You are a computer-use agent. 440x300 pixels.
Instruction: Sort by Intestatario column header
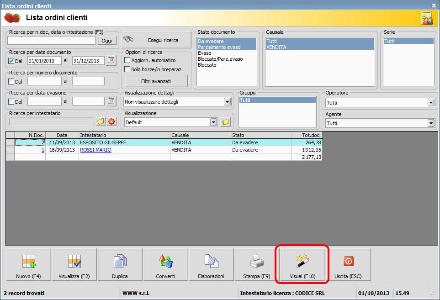(124, 135)
